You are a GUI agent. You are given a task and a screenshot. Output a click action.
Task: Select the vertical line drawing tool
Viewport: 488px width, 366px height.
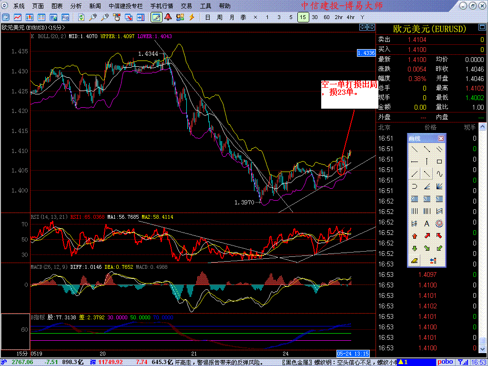click(427, 162)
